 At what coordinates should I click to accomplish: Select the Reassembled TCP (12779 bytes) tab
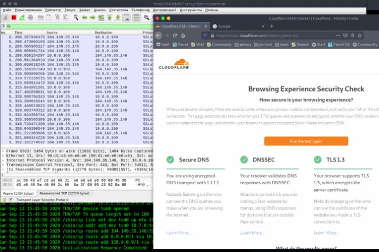64,193
